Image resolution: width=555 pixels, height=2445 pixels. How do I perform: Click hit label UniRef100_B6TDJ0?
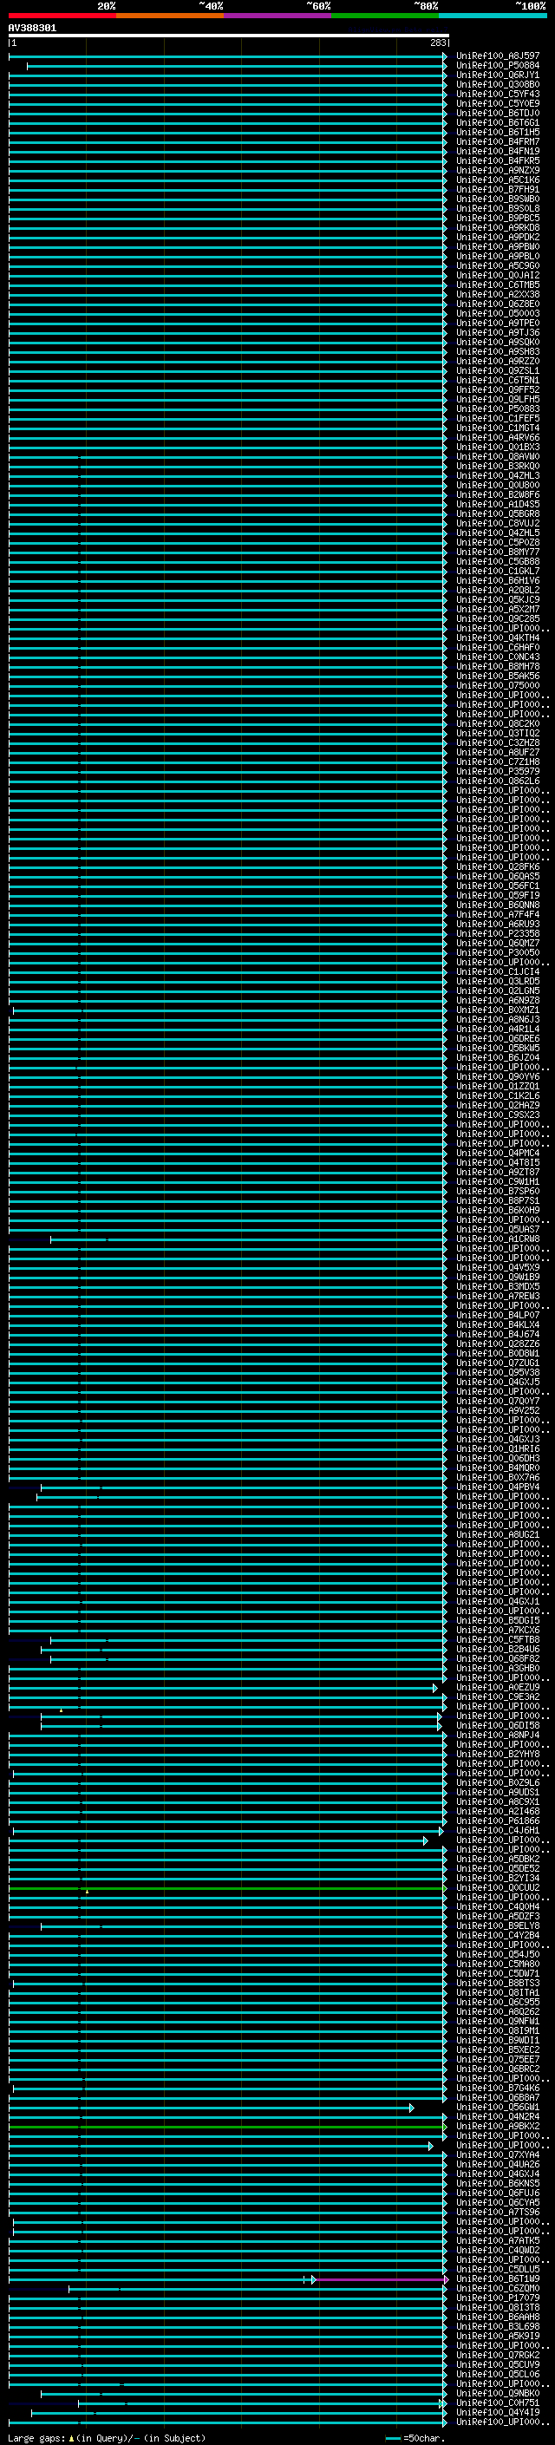tap(497, 113)
